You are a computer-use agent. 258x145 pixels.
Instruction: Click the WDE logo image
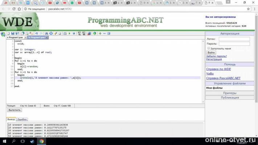[20, 21]
